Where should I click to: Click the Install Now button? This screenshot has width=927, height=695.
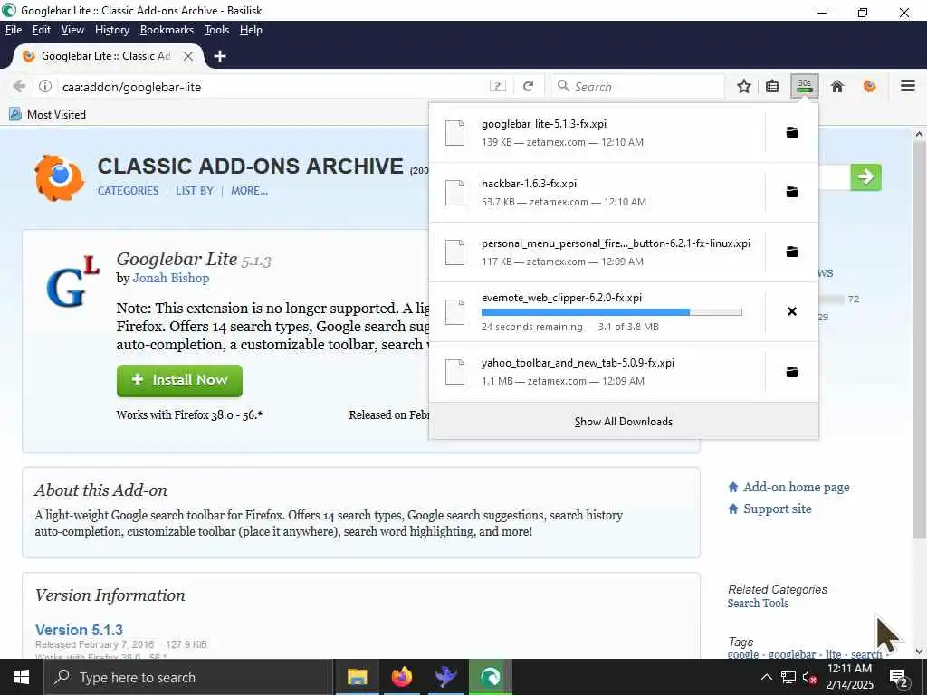coord(179,380)
